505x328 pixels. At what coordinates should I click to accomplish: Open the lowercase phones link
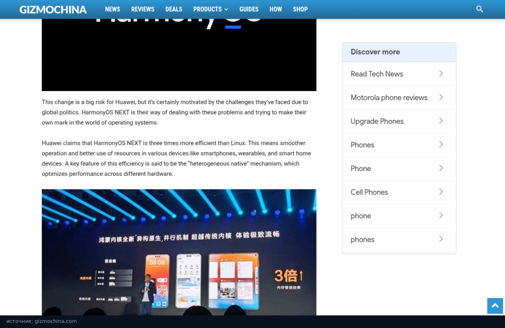click(399, 240)
